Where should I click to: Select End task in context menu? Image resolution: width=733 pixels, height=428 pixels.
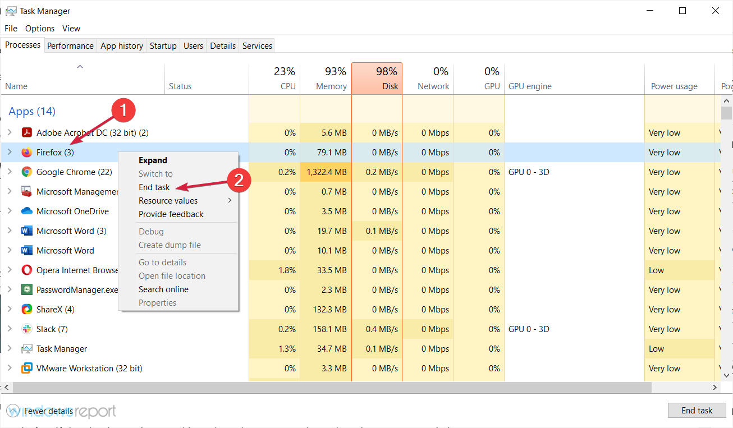point(154,187)
